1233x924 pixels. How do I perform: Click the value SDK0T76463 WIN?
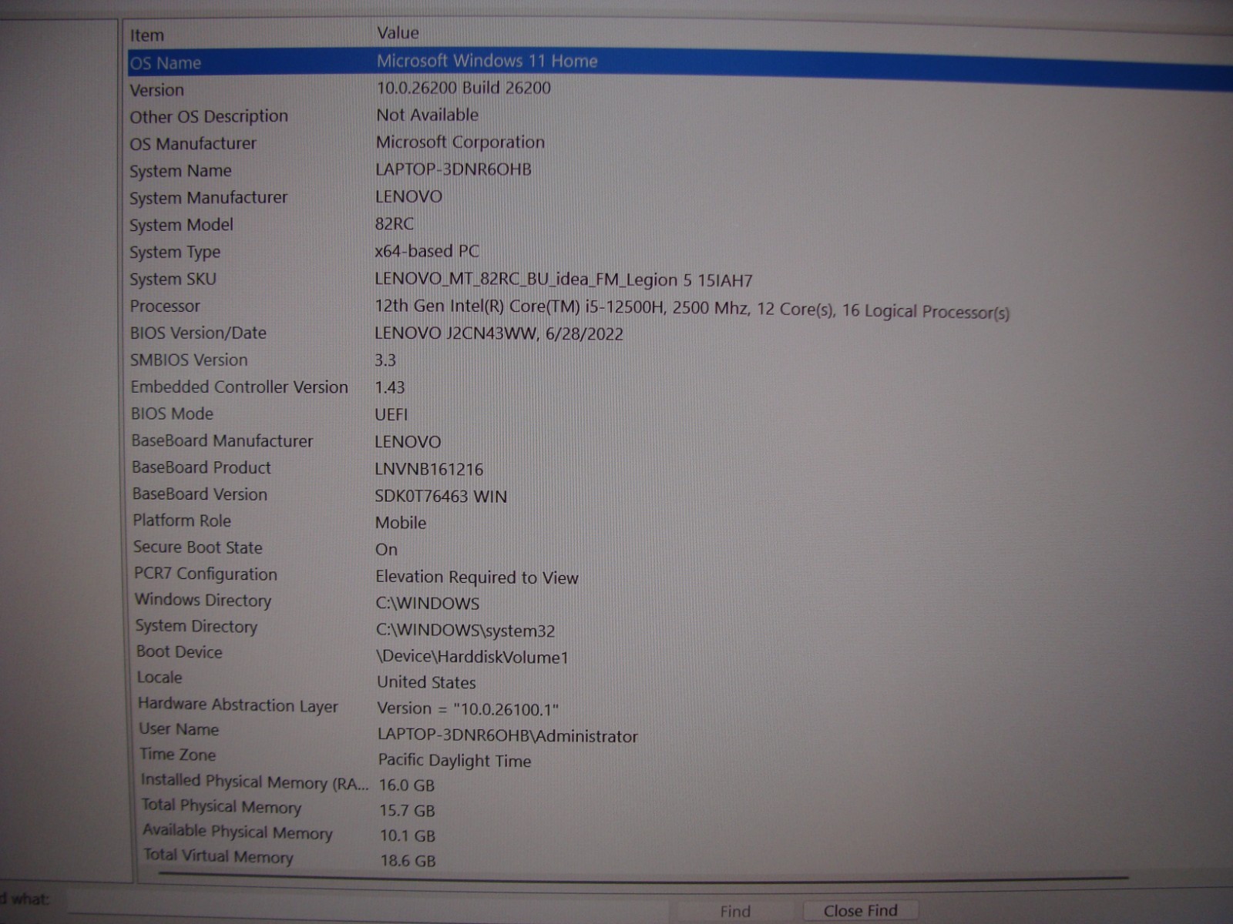tap(441, 497)
